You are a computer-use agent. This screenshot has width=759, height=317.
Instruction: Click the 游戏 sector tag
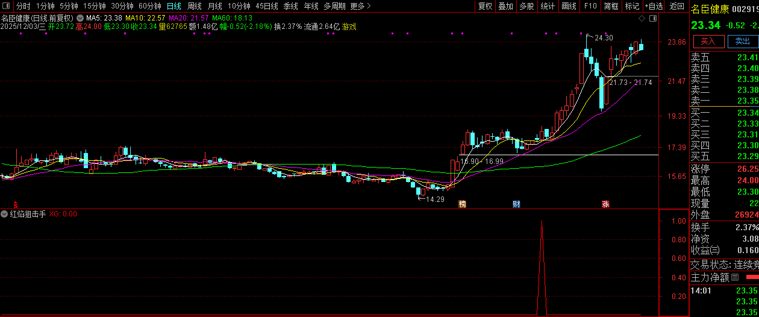pos(349,27)
